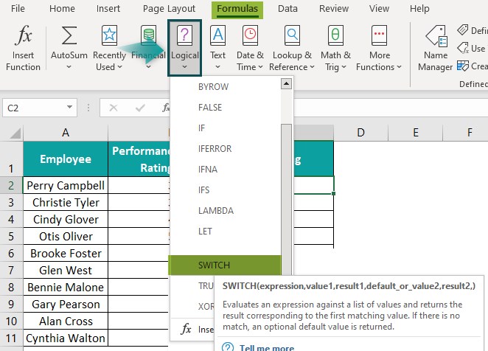Open the Insert Function dialog icon

pyautogui.click(x=23, y=35)
